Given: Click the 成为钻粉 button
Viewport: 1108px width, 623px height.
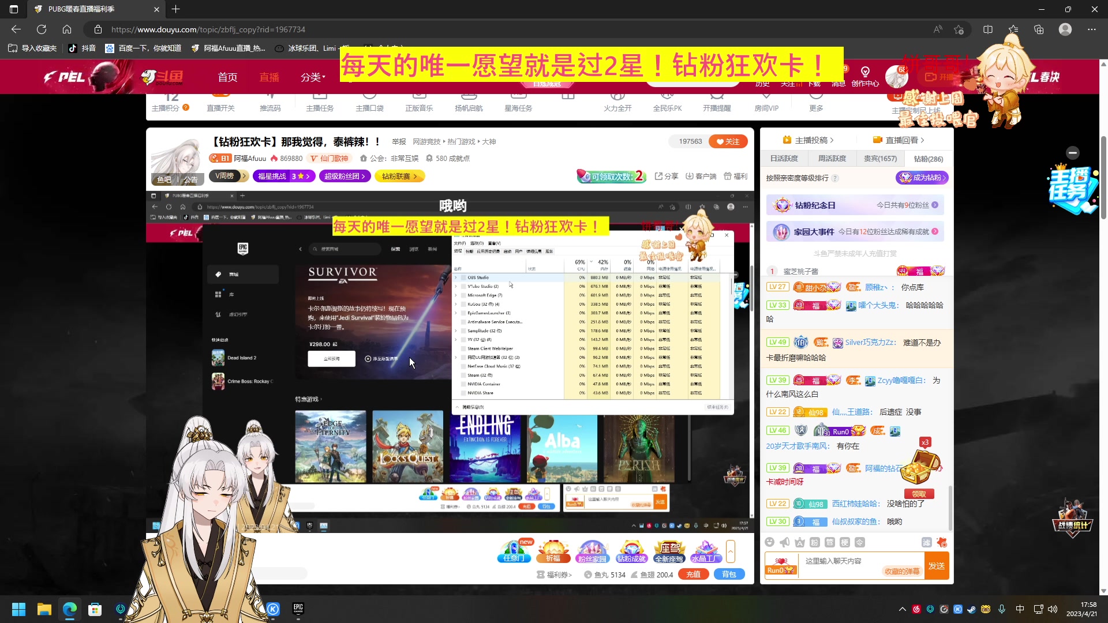Looking at the screenshot, I should [x=922, y=178].
